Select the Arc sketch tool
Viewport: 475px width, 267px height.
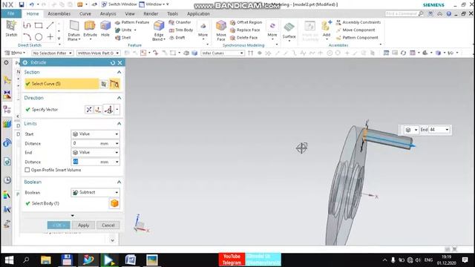click(x=27, y=37)
